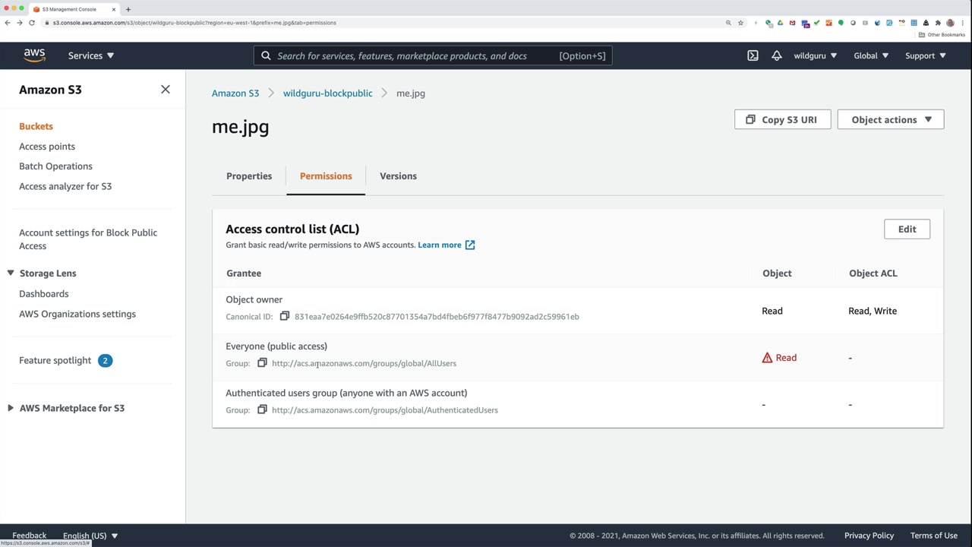Copy the Object owner canonical ID
Image resolution: width=972 pixels, height=547 pixels.
(x=285, y=317)
